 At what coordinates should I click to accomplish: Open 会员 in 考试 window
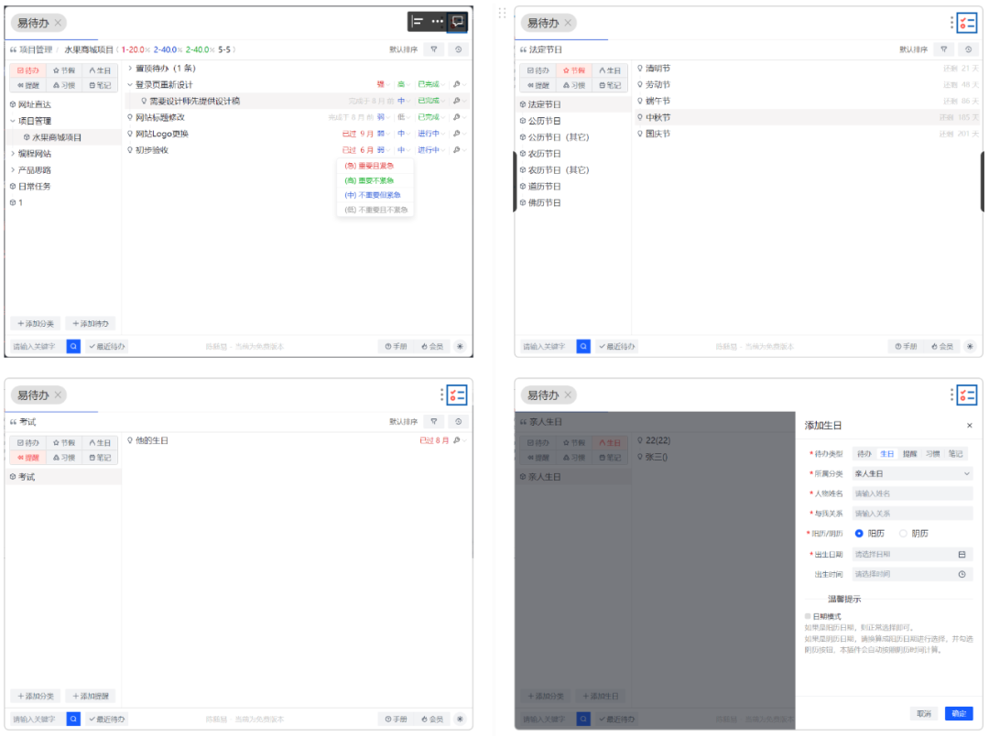432,719
